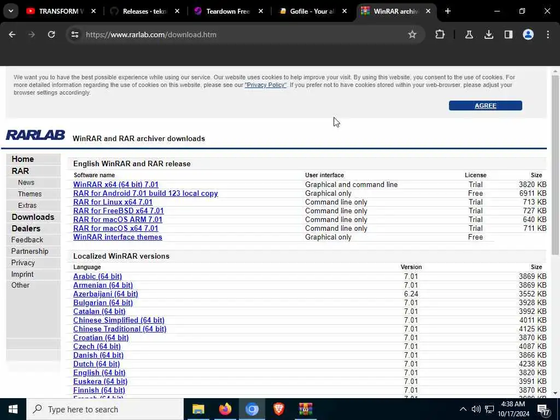
Task: Download RAR for Linux x64 7.01
Action: click(113, 202)
